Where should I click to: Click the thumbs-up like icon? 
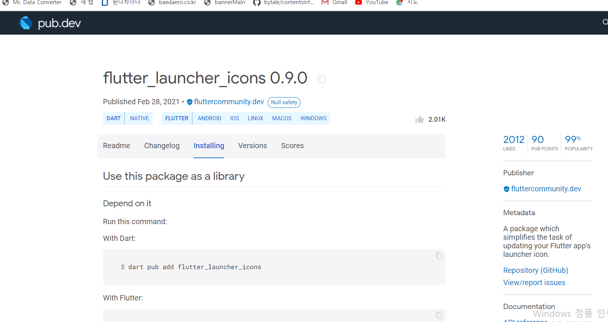click(420, 119)
